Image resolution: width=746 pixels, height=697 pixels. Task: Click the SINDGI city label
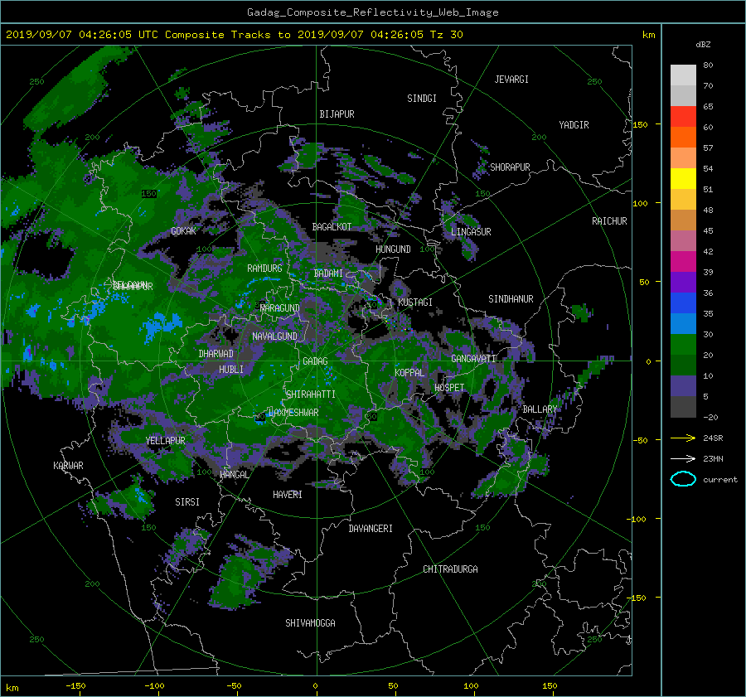click(422, 99)
